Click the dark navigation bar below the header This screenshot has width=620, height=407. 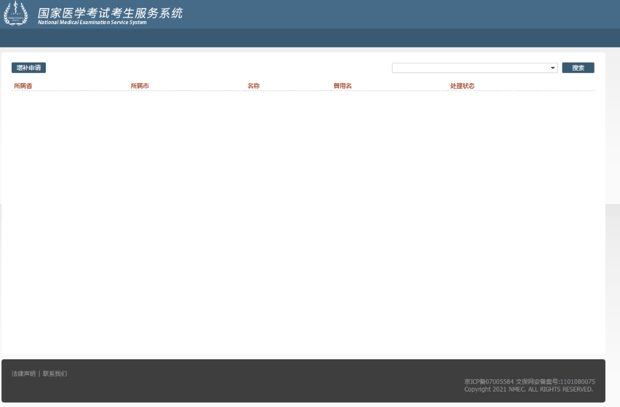[x=310, y=38]
